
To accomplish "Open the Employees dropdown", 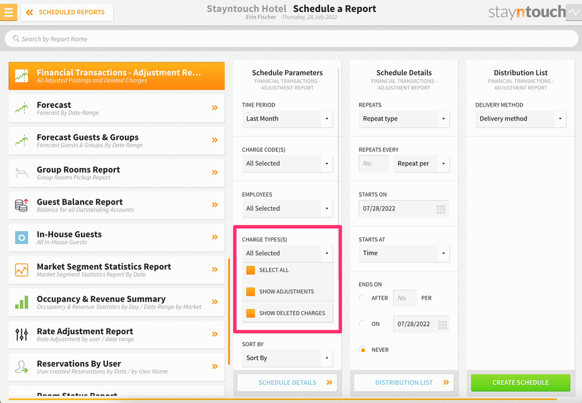I will tap(287, 208).
